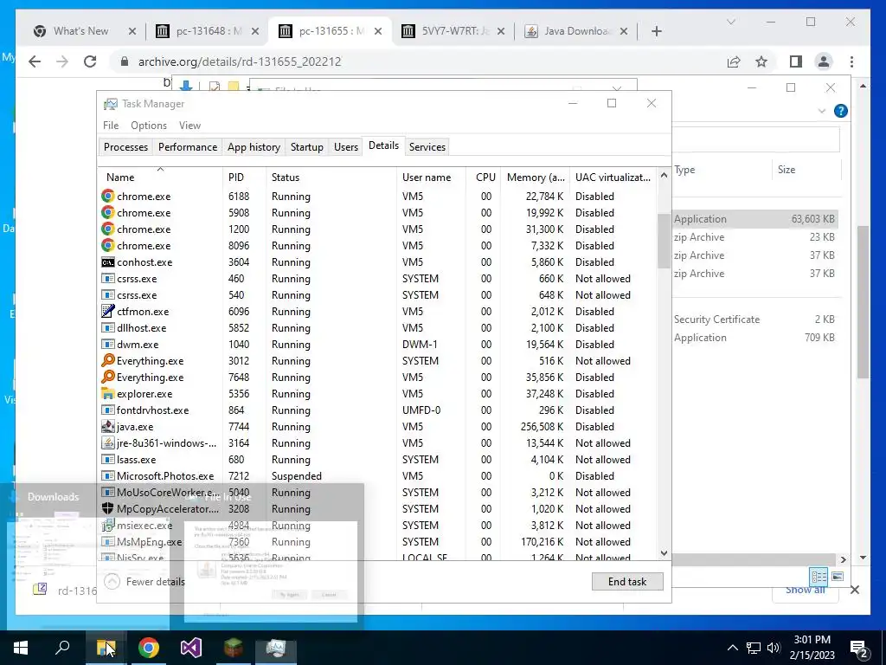
Task: Sort processes by Name column header
Action: point(160,177)
